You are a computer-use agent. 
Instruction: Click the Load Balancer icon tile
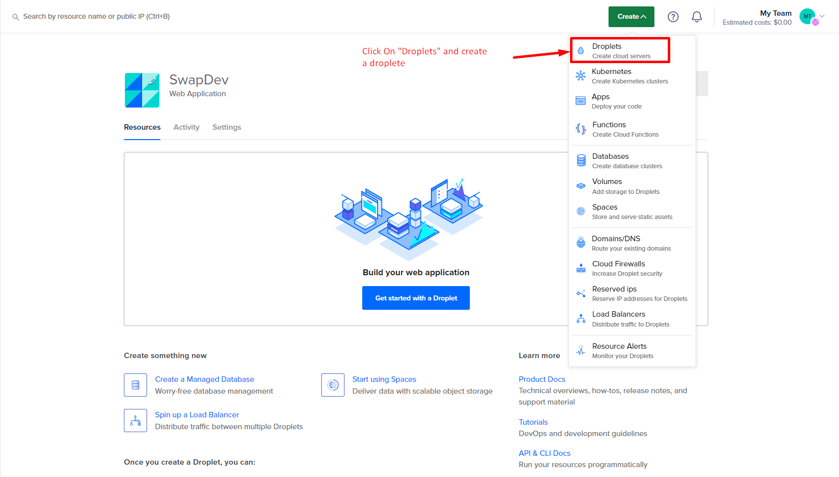coord(135,420)
